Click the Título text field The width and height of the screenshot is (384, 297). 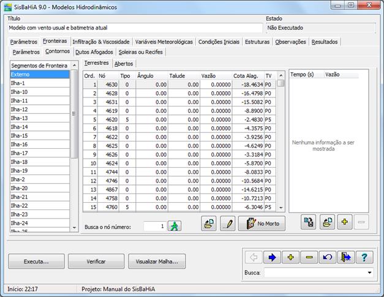(x=135, y=28)
